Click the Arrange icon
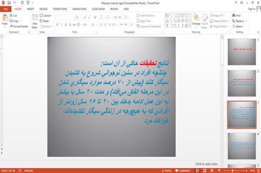The width and height of the screenshot is (261, 173). [x=196, y=20]
